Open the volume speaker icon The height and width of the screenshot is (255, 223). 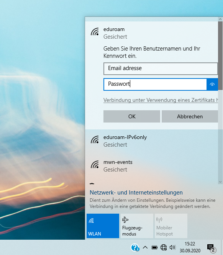pos(172,247)
